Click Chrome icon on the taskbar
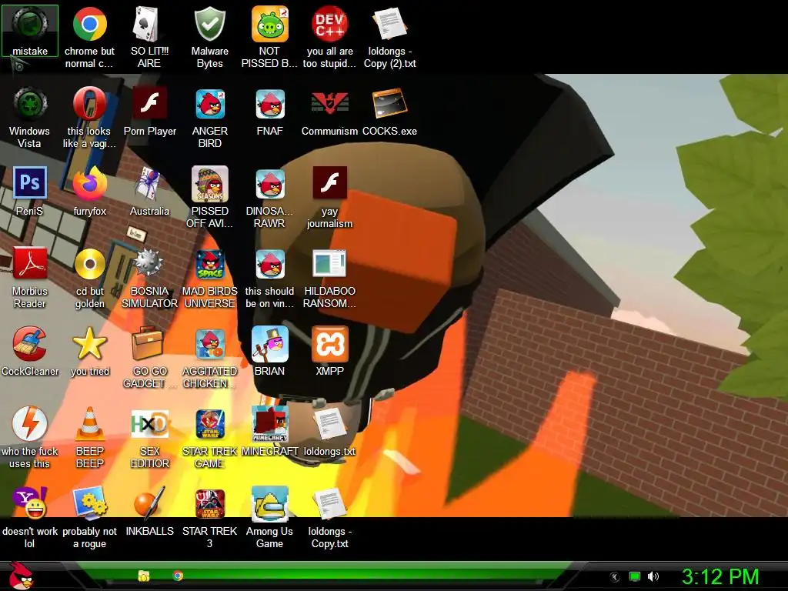This screenshot has width=788, height=591. pyautogui.click(x=178, y=576)
